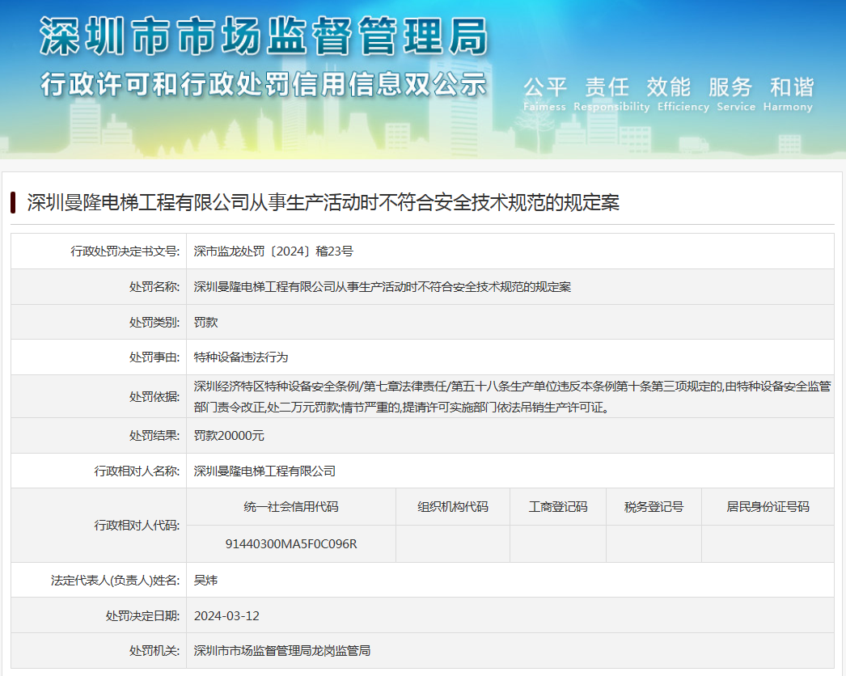Viewport: 846px width, 676px height.
Task: Click the 服务 Service slogan
Action: [x=736, y=94]
